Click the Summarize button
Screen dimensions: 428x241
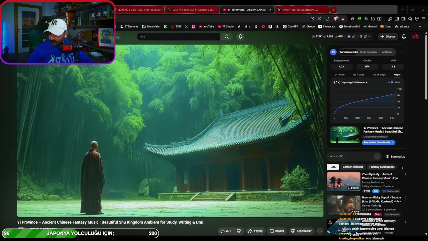coord(395,156)
